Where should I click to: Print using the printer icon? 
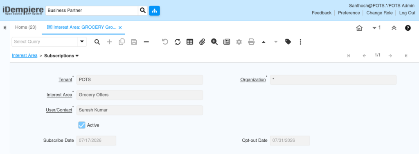coord(251,42)
